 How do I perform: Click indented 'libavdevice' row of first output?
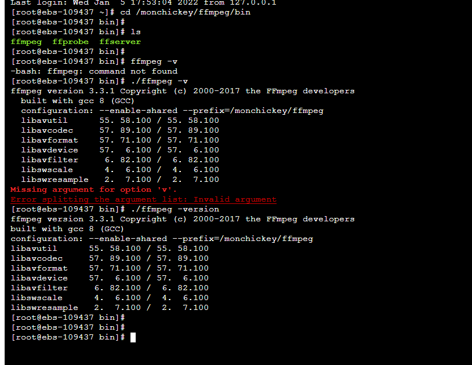click(120, 150)
